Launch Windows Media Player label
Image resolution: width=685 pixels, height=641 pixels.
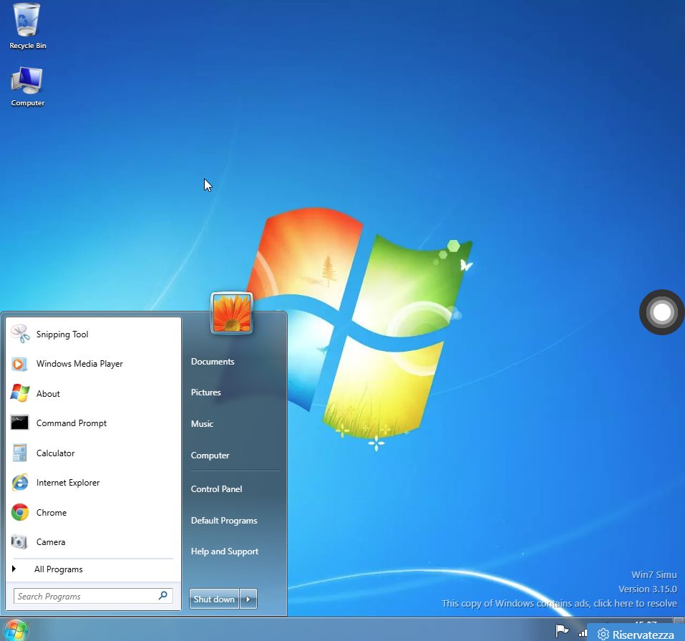click(79, 364)
